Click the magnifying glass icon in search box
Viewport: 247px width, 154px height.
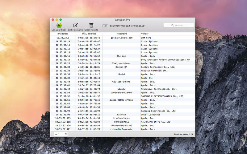click(173, 25)
